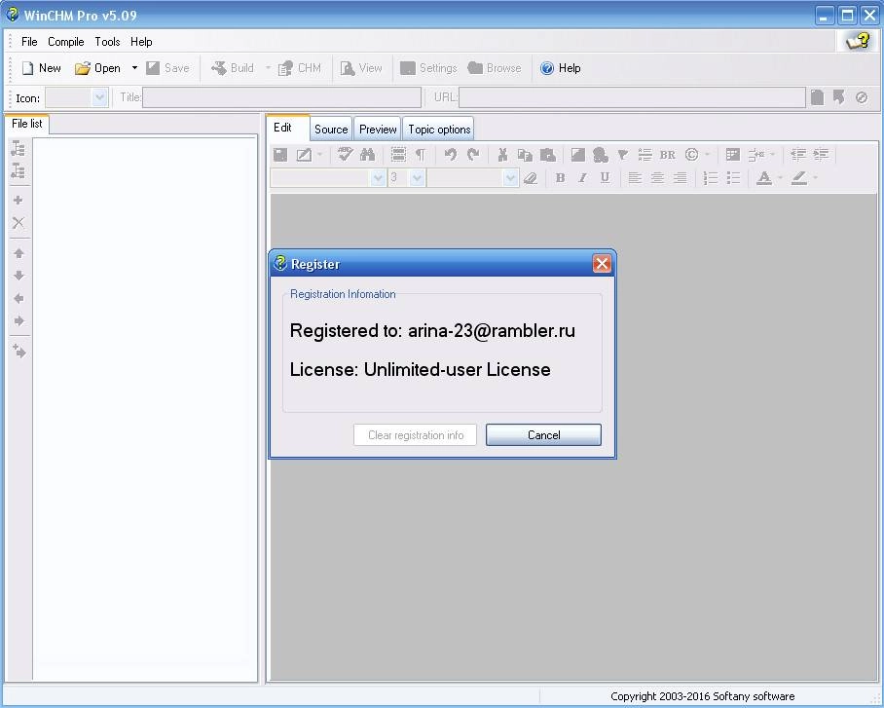Open the font size dropdown showing 3

(418, 178)
